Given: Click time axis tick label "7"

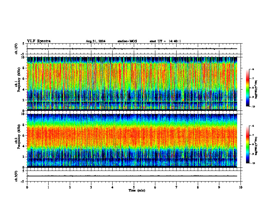Looking at the screenshot, I should coord(177,187).
